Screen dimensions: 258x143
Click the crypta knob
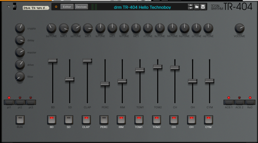(x=20, y=28)
